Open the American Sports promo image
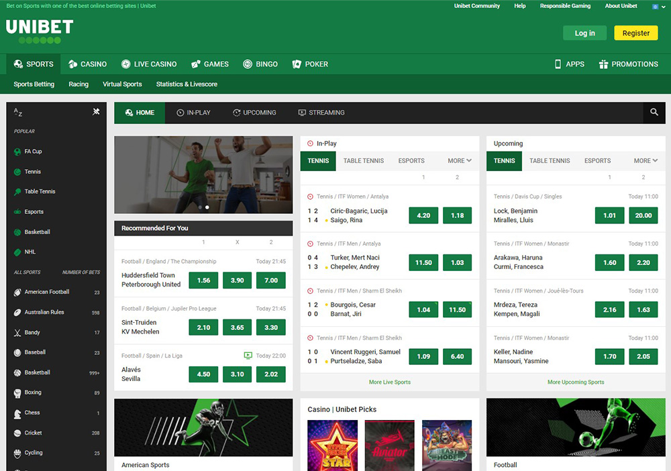671x471 pixels. tap(203, 427)
